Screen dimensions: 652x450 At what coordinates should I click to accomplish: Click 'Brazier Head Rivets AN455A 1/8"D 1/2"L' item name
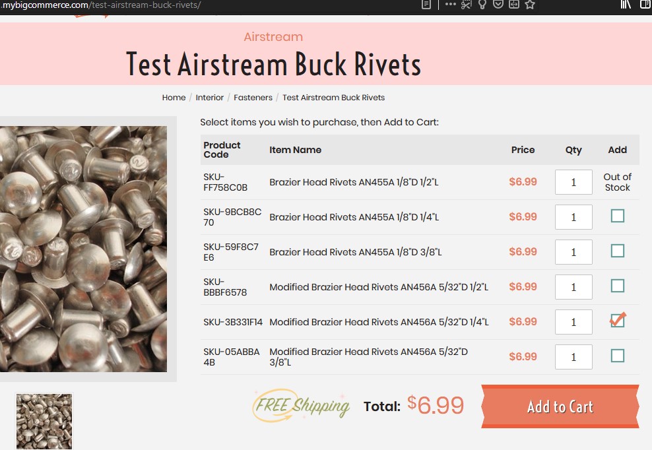354,182
